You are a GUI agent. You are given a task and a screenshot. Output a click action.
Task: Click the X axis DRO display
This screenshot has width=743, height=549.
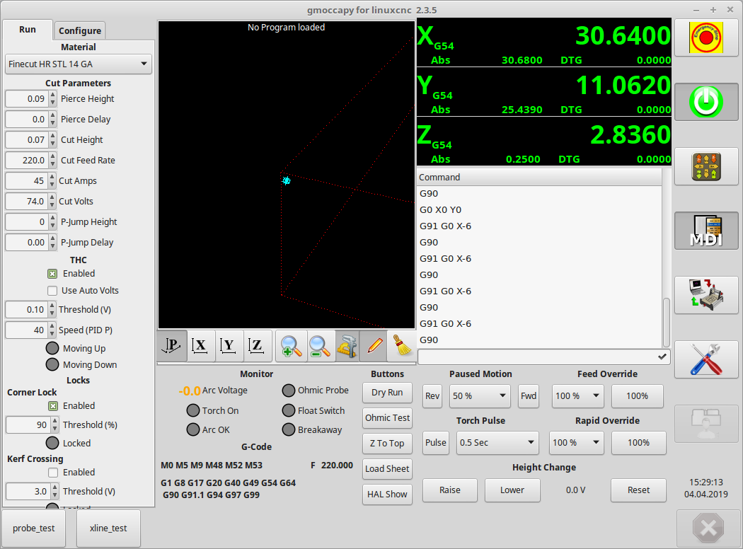(544, 42)
